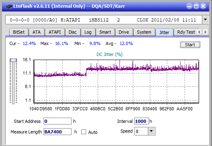
Task: Open the ATAPI tab
Action: [x=55, y=32]
